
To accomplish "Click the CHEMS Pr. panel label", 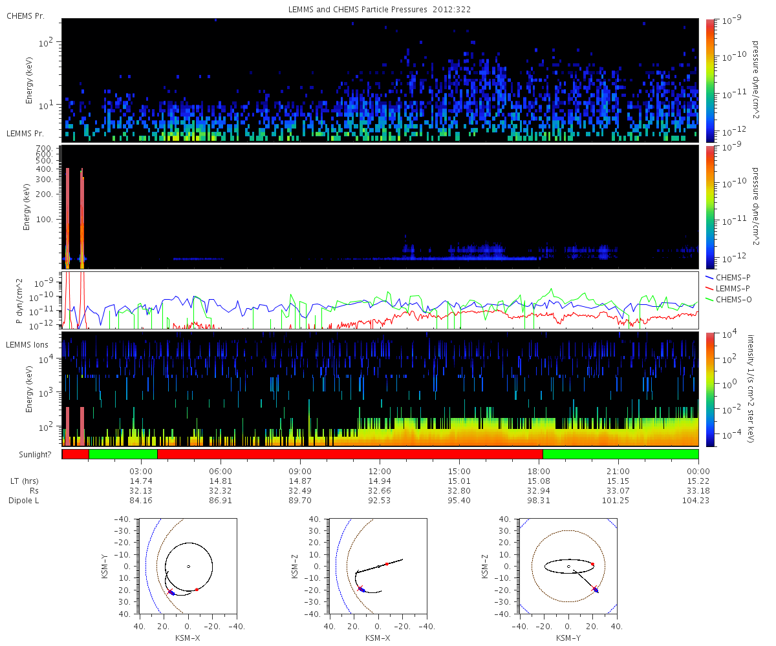I will [x=26, y=16].
